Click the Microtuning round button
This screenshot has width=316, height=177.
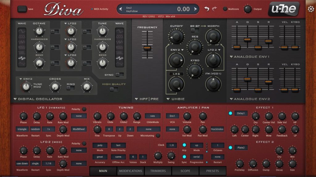[x=158, y=135]
